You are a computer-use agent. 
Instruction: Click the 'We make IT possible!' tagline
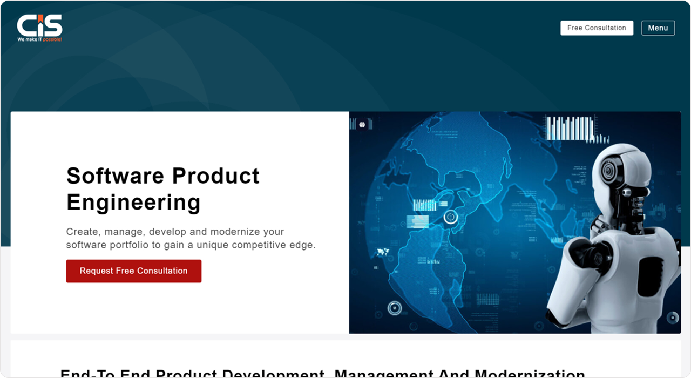coord(39,39)
